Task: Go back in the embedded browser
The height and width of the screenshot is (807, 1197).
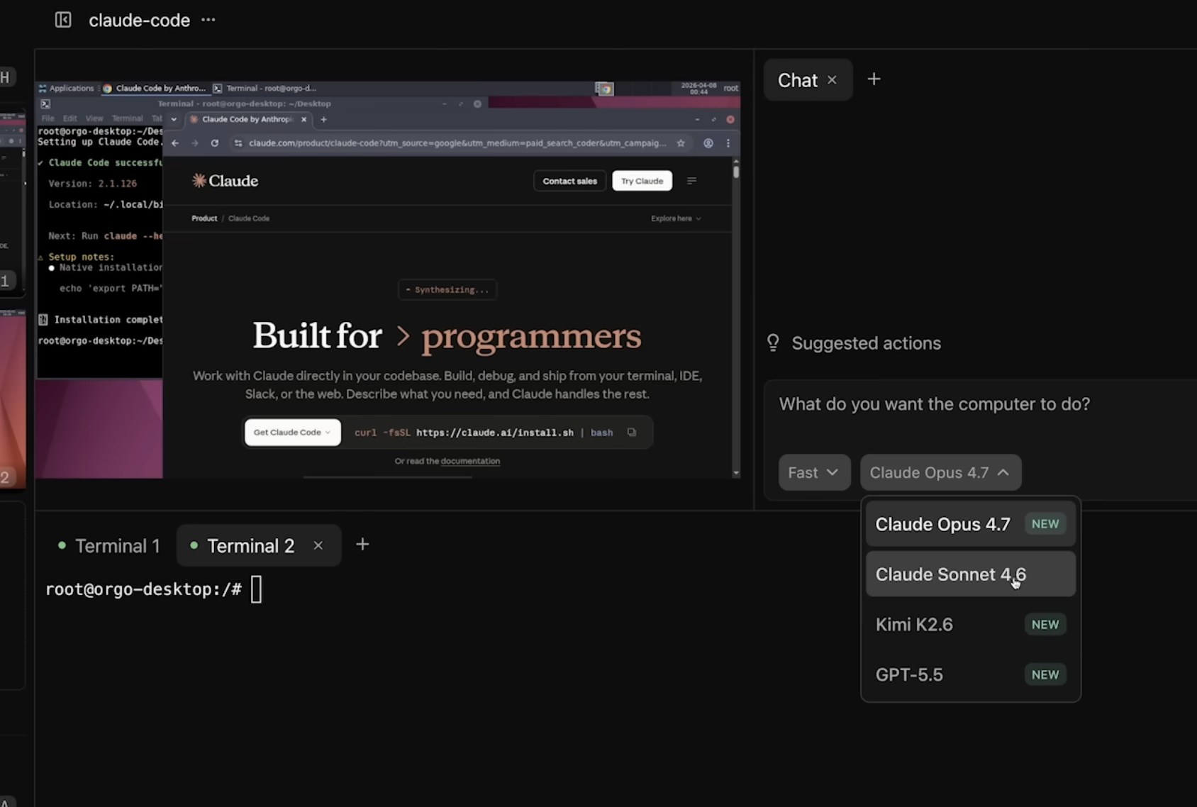Action: (175, 143)
